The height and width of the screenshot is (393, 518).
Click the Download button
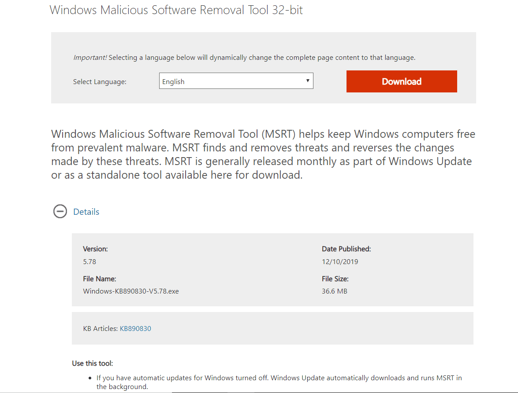[x=401, y=81]
